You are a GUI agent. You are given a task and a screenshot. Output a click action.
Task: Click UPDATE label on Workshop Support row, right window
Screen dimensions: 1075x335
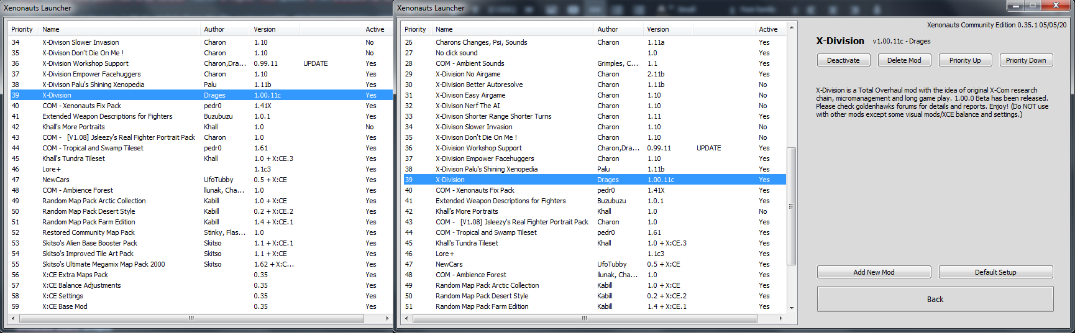point(709,148)
